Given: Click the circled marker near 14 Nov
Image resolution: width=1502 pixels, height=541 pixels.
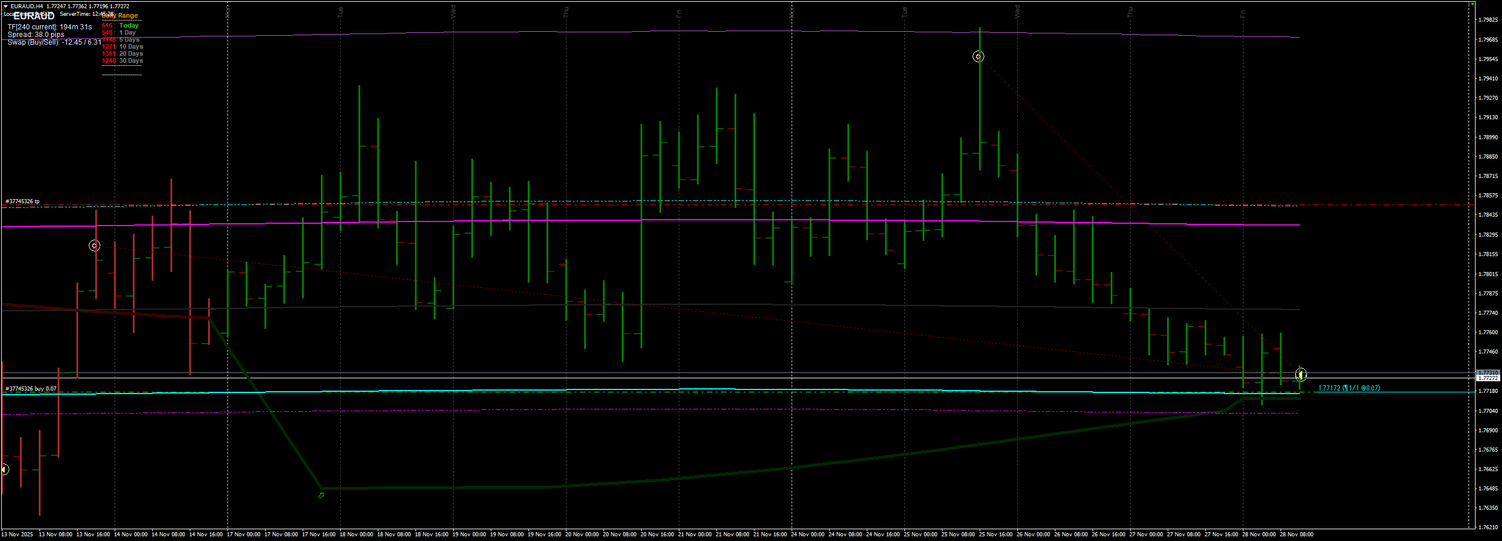Looking at the screenshot, I should click(95, 246).
